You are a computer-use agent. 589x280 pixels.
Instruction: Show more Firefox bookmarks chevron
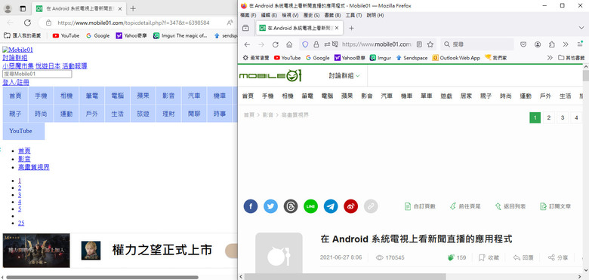tap(550, 58)
